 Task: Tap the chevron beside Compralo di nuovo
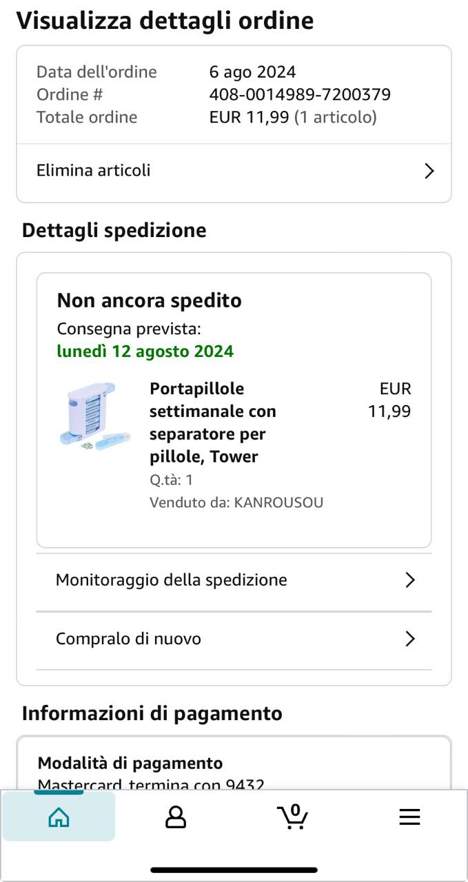click(410, 639)
